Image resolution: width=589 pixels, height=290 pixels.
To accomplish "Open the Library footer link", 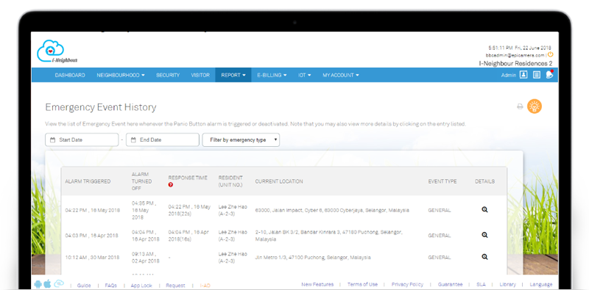I will coord(507,284).
